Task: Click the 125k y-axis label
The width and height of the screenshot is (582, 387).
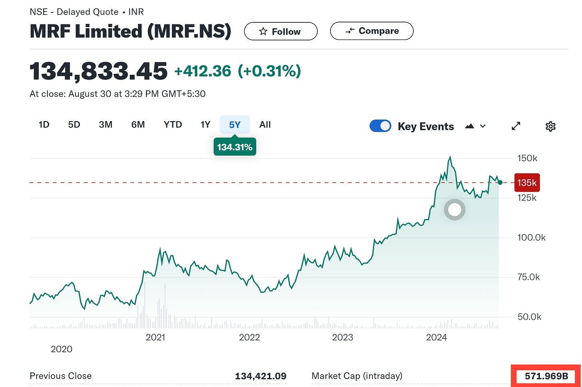Action: click(527, 198)
